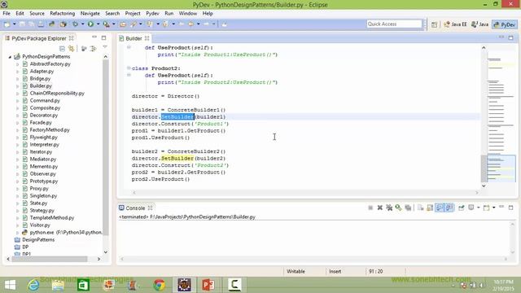The width and height of the screenshot is (521, 293).
Task: Click the Back navigation arrow icon
Action: (x=191, y=24)
